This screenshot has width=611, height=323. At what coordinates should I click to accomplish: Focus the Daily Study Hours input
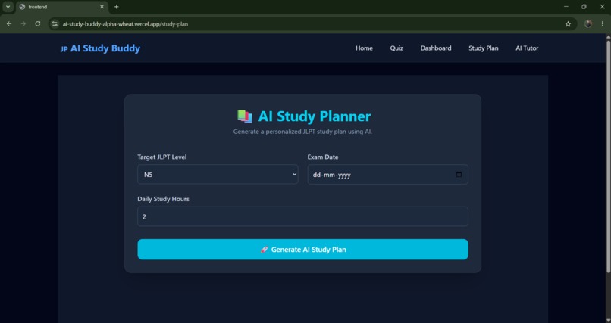click(x=302, y=216)
